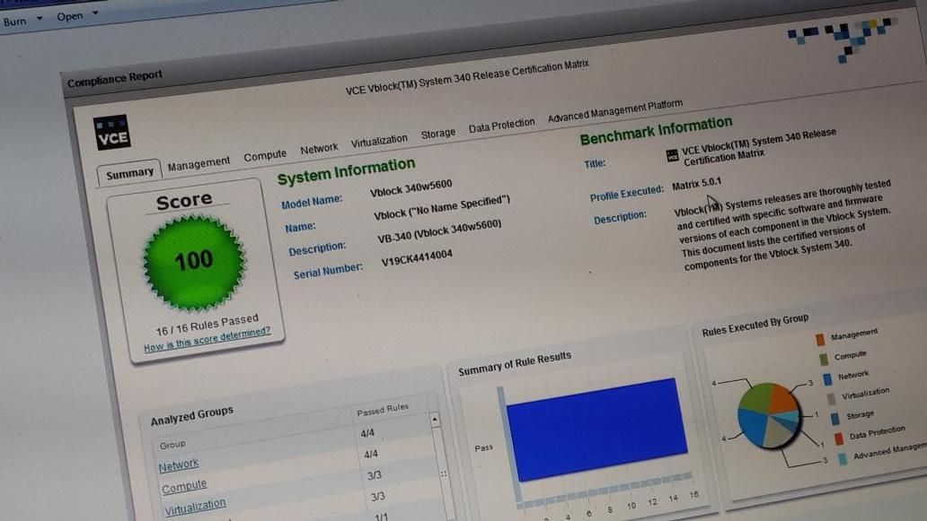
Task: Click the red Data Protection legend swatch
Action: [838, 439]
